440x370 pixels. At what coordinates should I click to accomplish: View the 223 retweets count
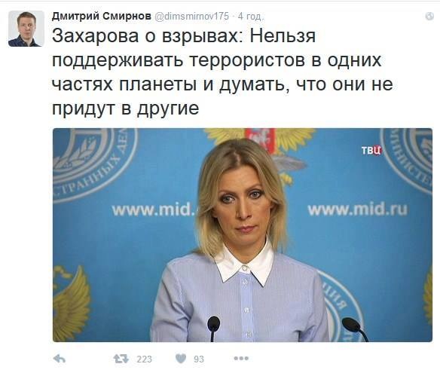click(x=144, y=359)
